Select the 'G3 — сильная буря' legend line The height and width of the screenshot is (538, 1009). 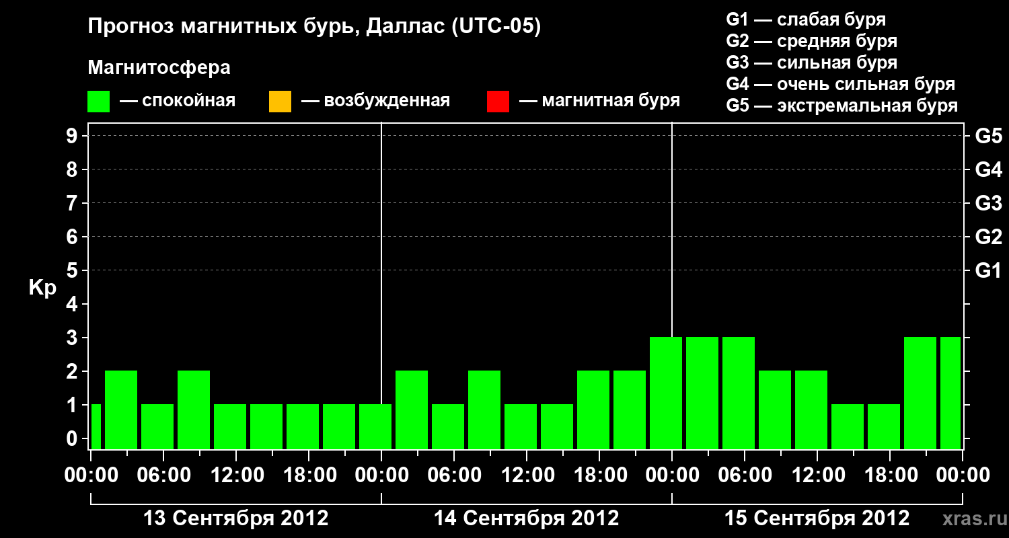pos(811,63)
